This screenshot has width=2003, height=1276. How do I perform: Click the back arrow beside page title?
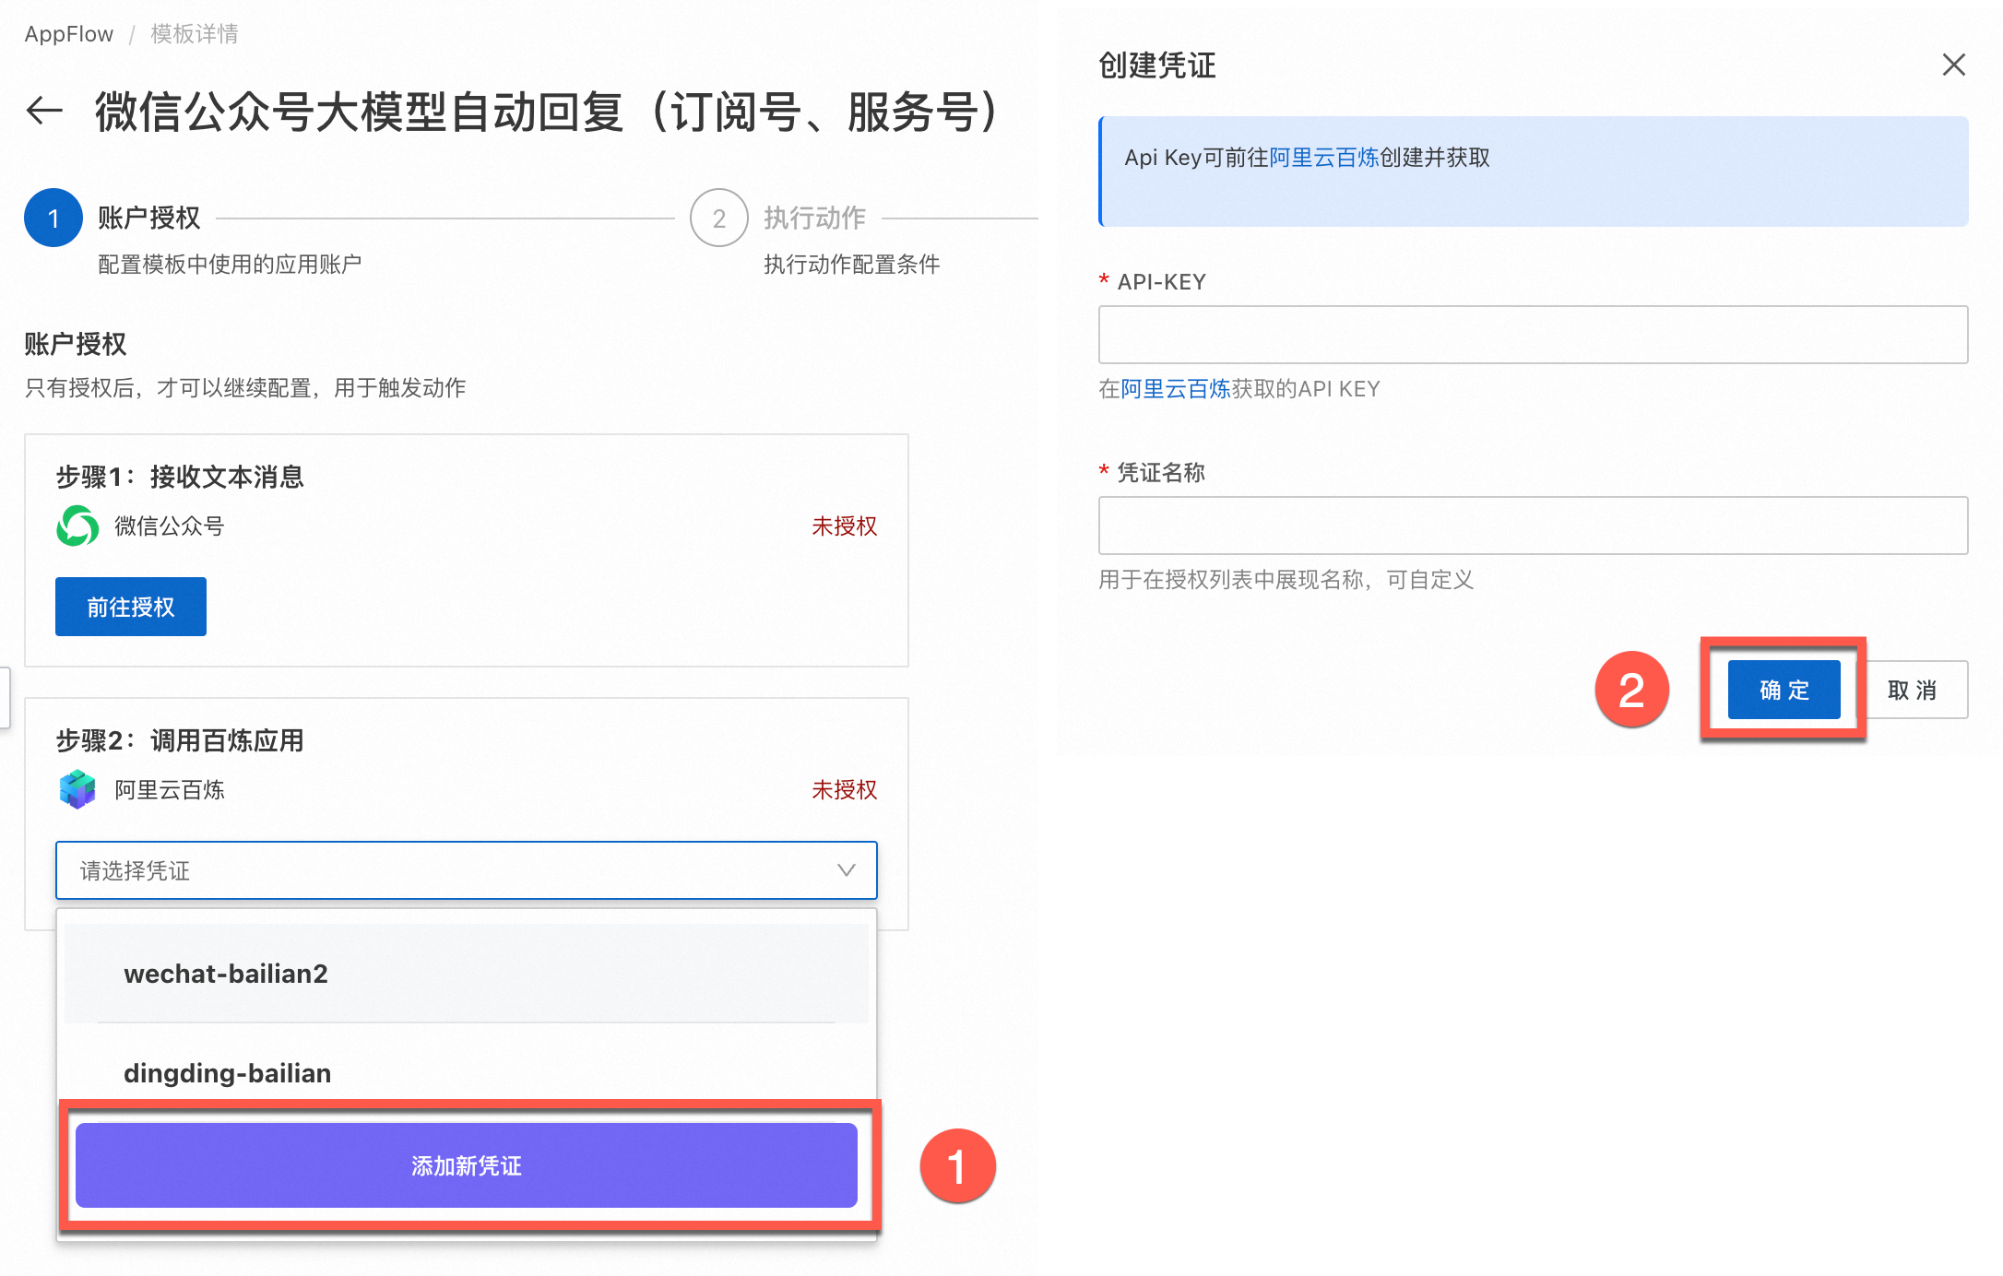coord(44,112)
